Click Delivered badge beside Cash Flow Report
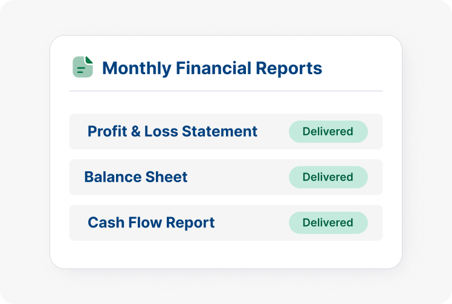452x304 pixels. point(328,223)
